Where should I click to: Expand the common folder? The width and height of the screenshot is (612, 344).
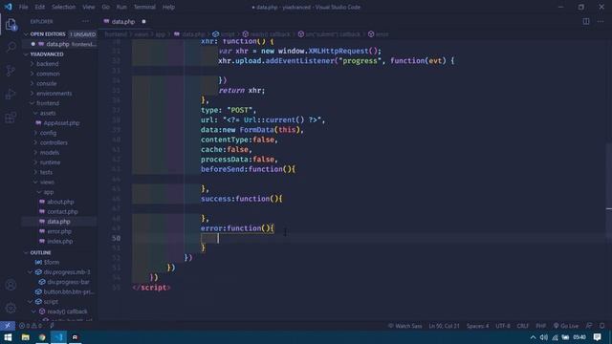[x=48, y=74]
